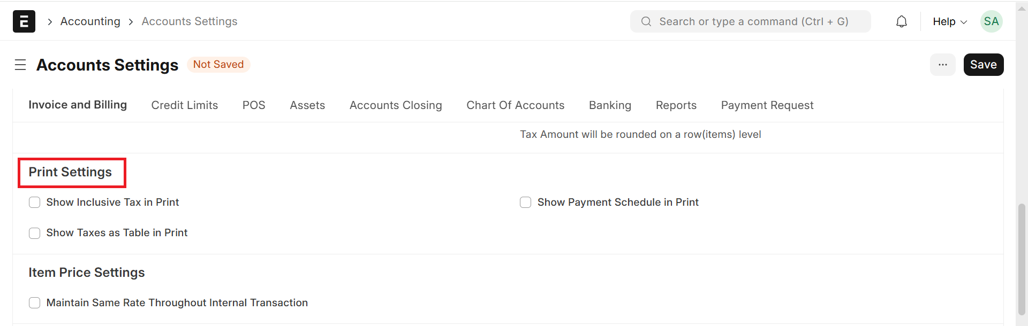The image size is (1028, 326).
Task: Enable Maintain Same Rate Throughout Internal Transaction
Action: 35,303
